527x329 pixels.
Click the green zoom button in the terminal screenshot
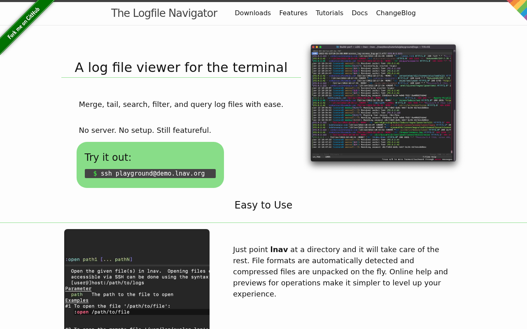point(320,47)
